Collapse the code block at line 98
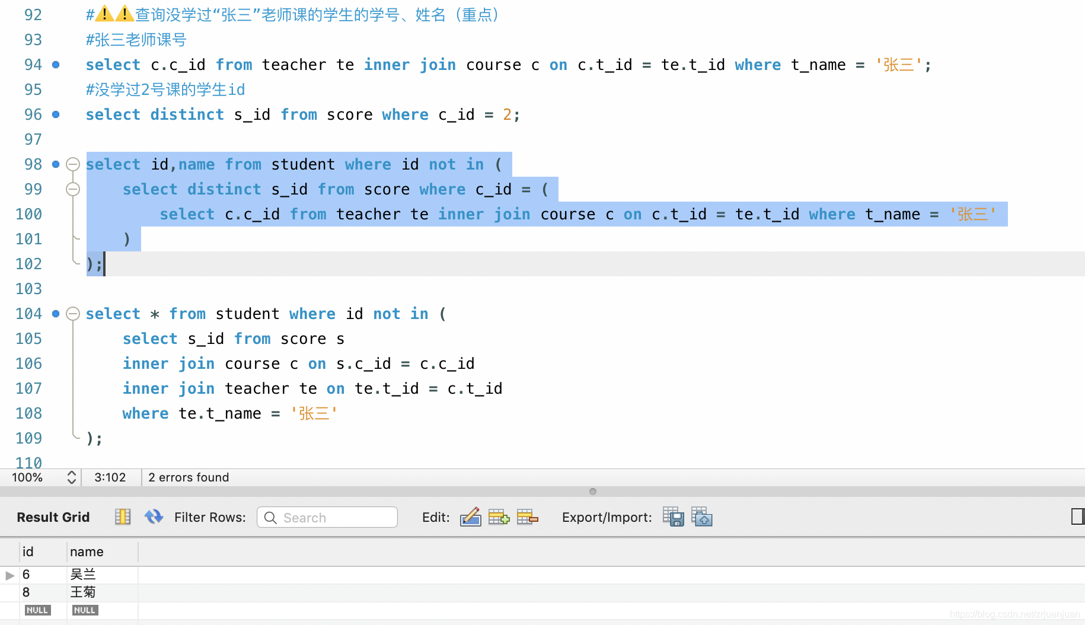The width and height of the screenshot is (1085, 625). point(73,164)
